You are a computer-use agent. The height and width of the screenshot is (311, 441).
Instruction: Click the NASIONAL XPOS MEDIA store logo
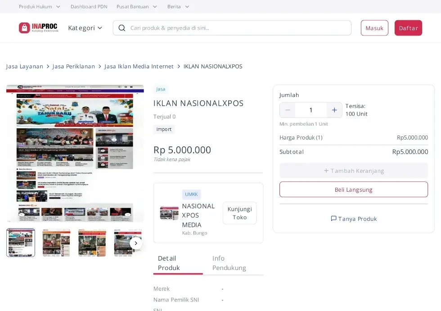click(169, 213)
